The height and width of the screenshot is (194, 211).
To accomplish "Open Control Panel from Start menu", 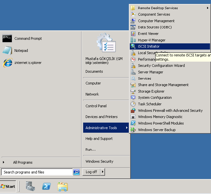I will pos(96,106).
